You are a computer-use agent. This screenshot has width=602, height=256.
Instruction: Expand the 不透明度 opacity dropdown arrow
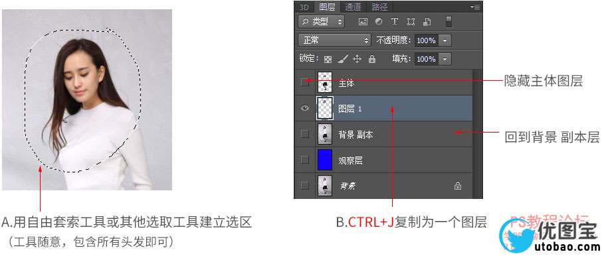click(445, 40)
